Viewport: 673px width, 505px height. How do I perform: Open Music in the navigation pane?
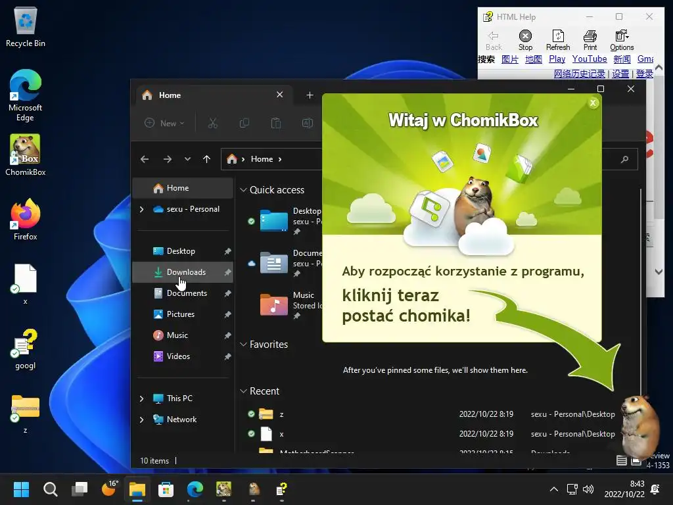click(183, 335)
